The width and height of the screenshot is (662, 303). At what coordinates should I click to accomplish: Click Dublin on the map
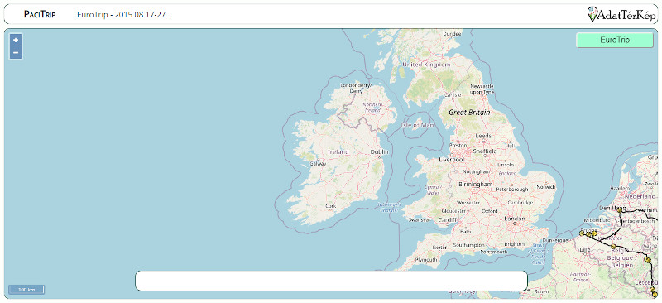tap(379, 152)
